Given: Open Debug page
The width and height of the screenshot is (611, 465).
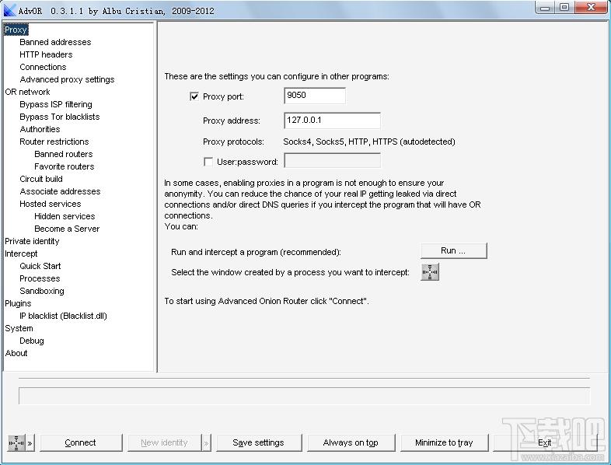Looking at the screenshot, I should tap(32, 341).
